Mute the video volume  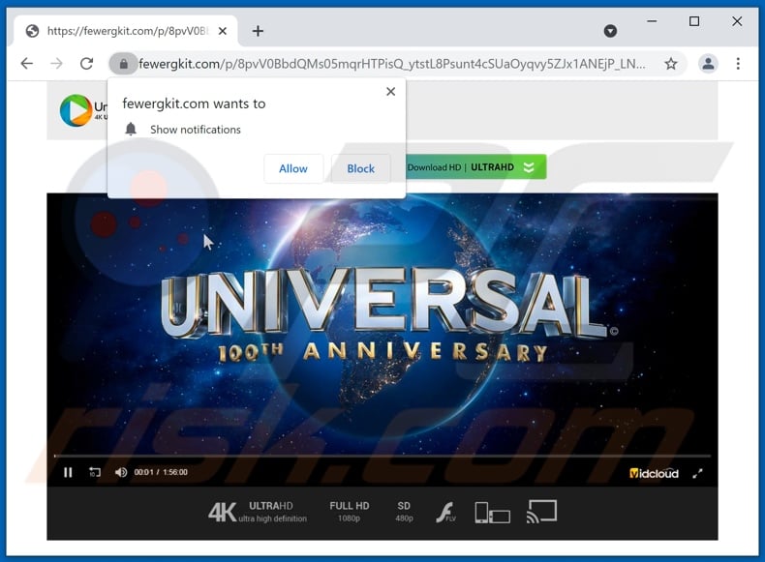(x=120, y=472)
